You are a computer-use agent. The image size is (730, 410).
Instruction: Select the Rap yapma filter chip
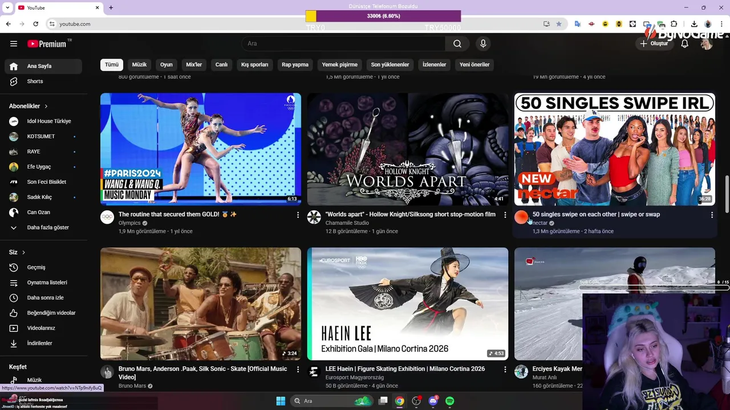(x=295, y=64)
